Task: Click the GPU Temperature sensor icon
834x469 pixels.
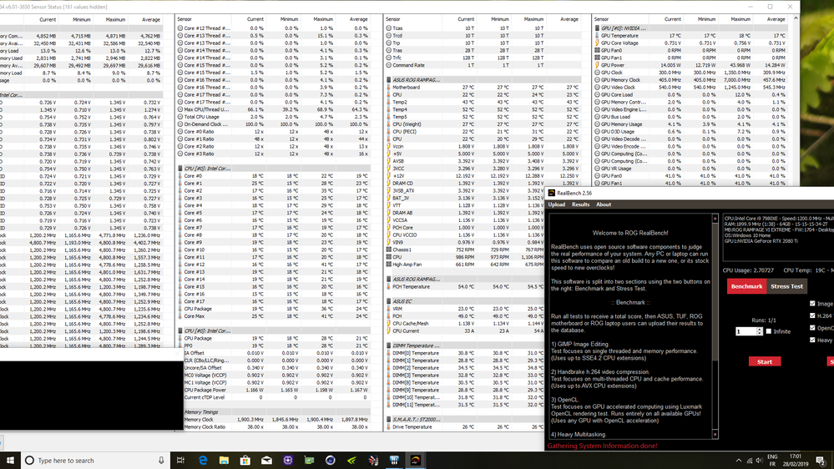Action: (597, 36)
